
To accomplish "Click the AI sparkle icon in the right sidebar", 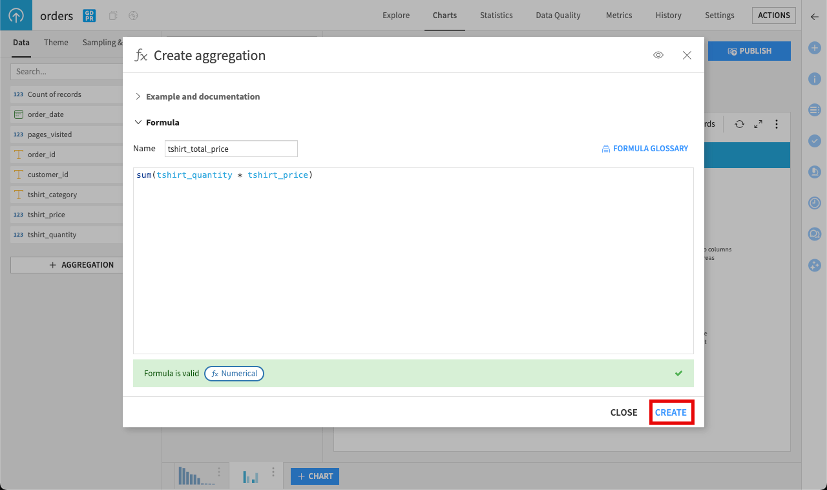I will click(x=815, y=265).
